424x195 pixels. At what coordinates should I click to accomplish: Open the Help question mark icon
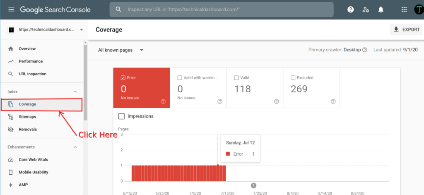[351, 10]
